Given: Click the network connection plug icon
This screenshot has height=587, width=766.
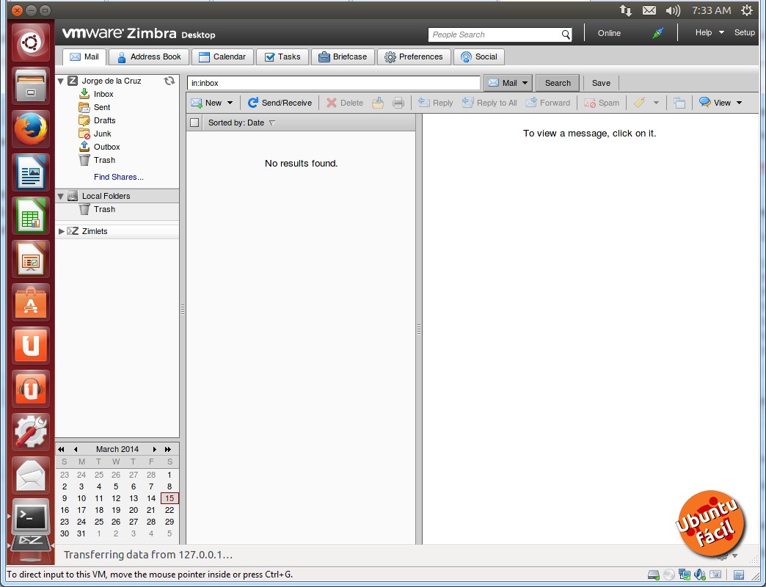Looking at the screenshot, I should 658,33.
